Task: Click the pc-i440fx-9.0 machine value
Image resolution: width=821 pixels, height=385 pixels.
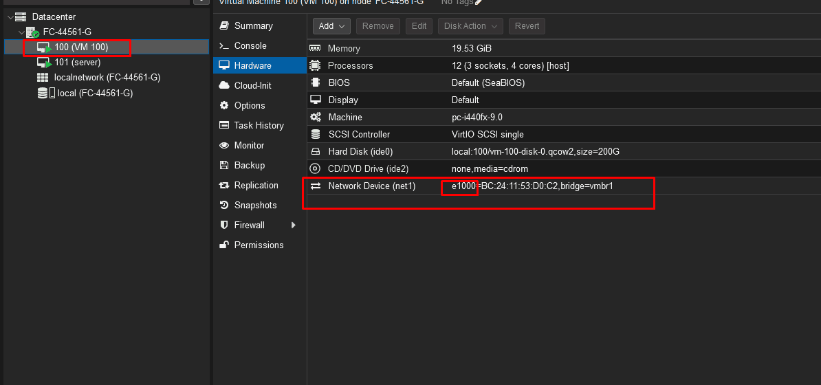Action: tap(477, 118)
